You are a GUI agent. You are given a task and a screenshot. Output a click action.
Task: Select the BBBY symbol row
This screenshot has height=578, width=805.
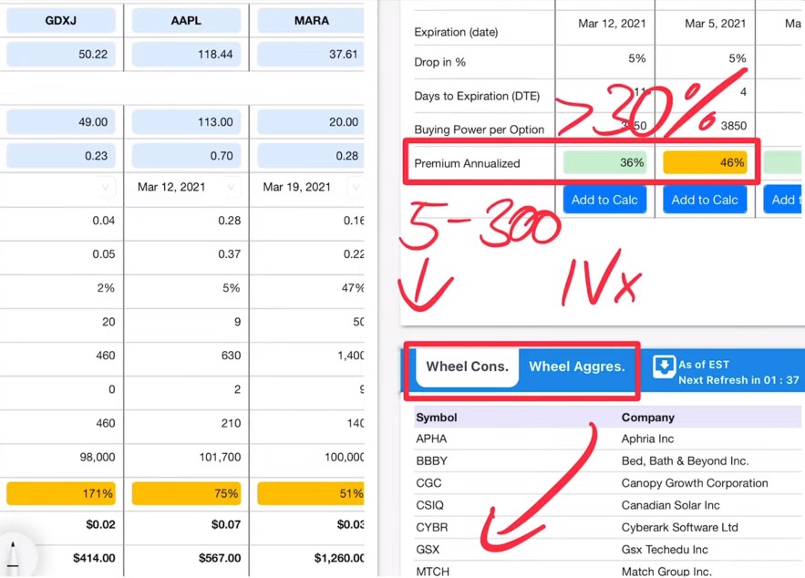coord(431,461)
